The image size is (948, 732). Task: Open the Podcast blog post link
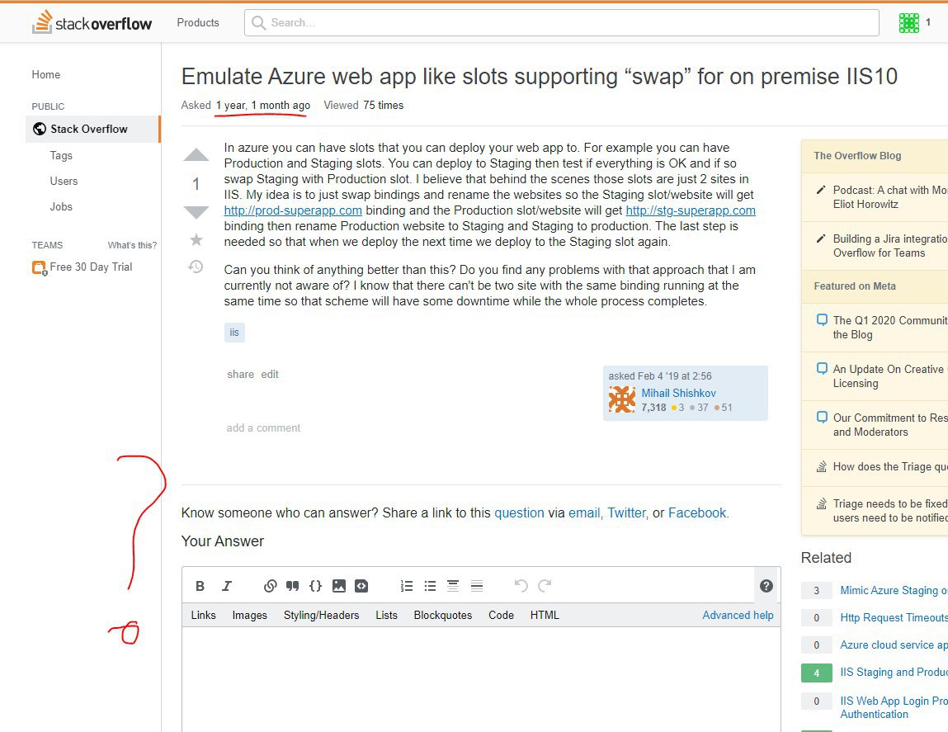890,196
